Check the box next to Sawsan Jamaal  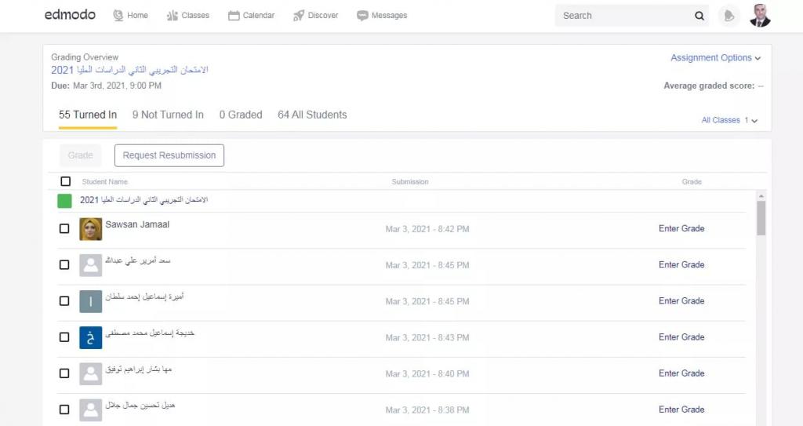coord(65,229)
